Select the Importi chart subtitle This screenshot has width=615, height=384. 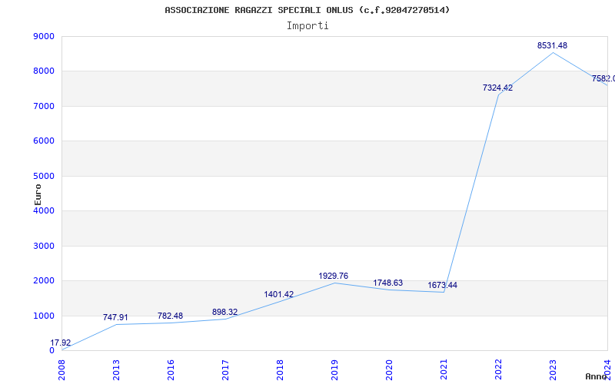(307, 25)
